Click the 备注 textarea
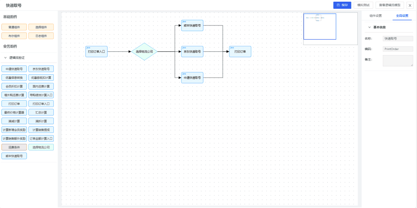The width and height of the screenshot is (417, 208). tap(398, 60)
